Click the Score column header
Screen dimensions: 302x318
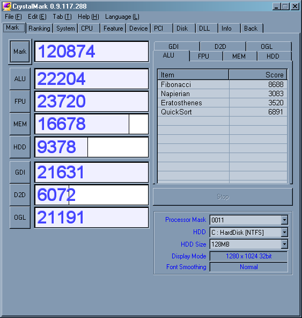[x=258, y=75]
